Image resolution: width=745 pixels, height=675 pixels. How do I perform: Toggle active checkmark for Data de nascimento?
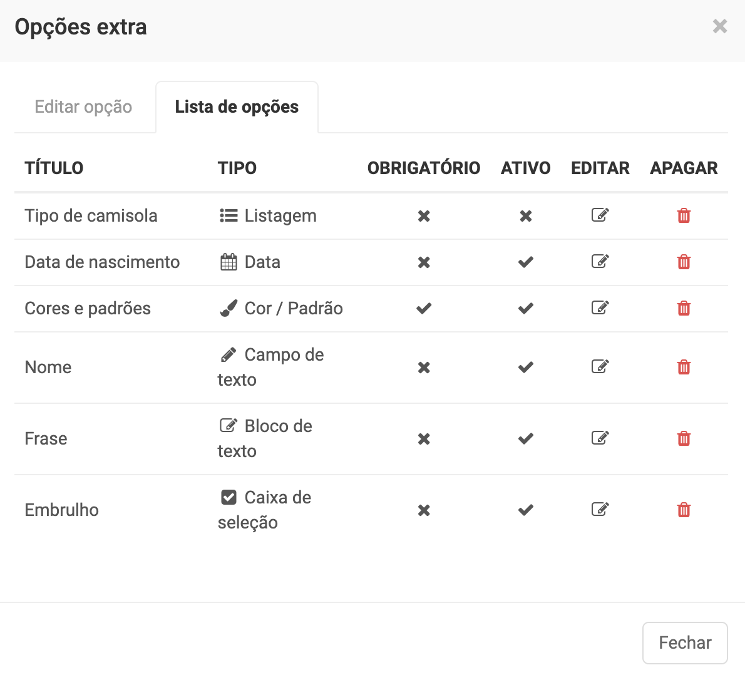tap(526, 262)
